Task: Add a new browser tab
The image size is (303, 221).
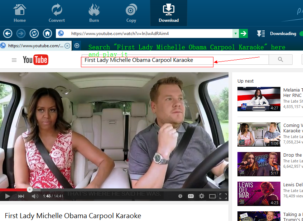Action: [77, 46]
